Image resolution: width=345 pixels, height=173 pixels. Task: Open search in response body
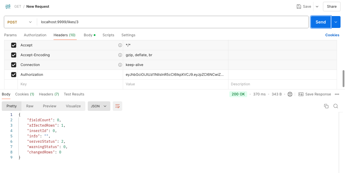[335, 106]
